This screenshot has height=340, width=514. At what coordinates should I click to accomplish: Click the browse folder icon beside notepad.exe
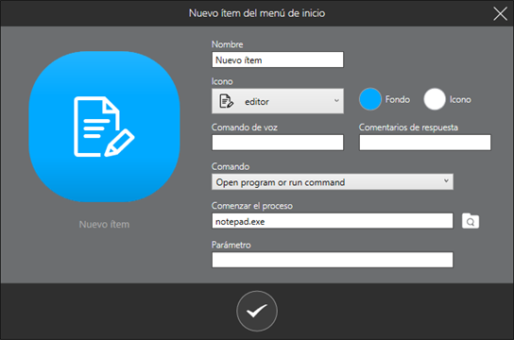click(471, 221)
